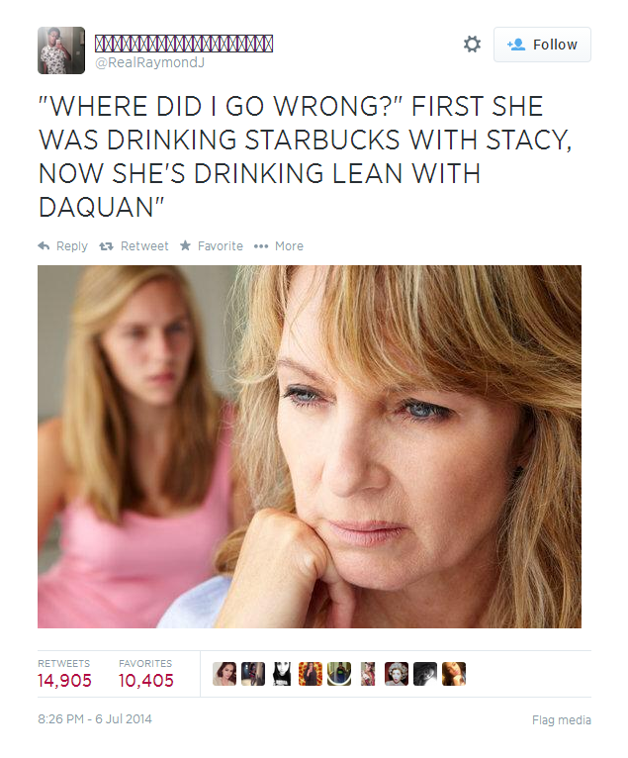This screenshot has height=758, width=628.
Task: Click the Retweet icon
Action: (x=107, y=246)
